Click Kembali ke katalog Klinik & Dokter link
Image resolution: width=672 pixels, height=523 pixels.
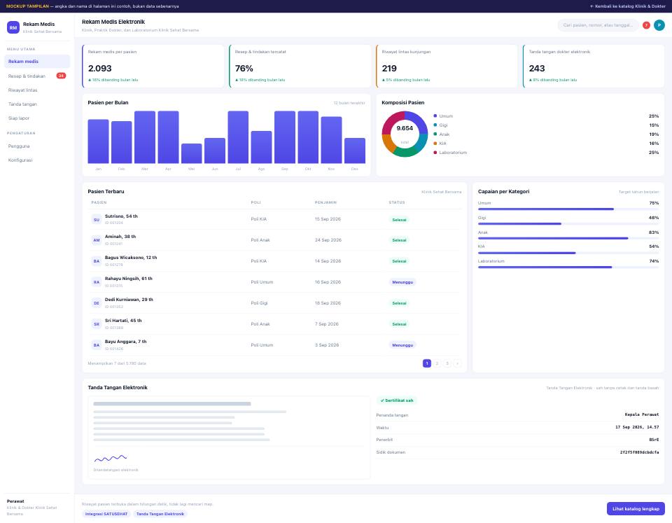pos(628,6)
